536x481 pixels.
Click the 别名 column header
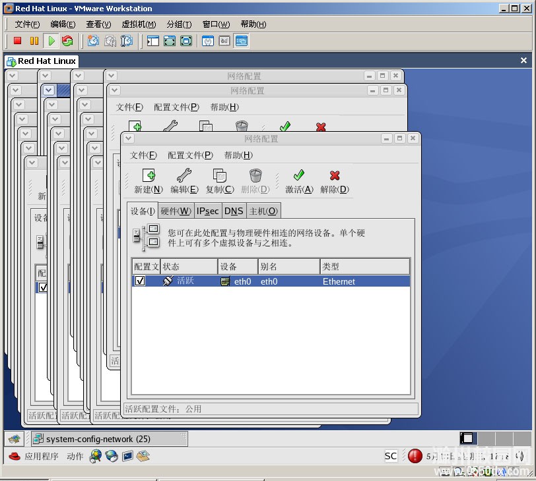[288, 266]
